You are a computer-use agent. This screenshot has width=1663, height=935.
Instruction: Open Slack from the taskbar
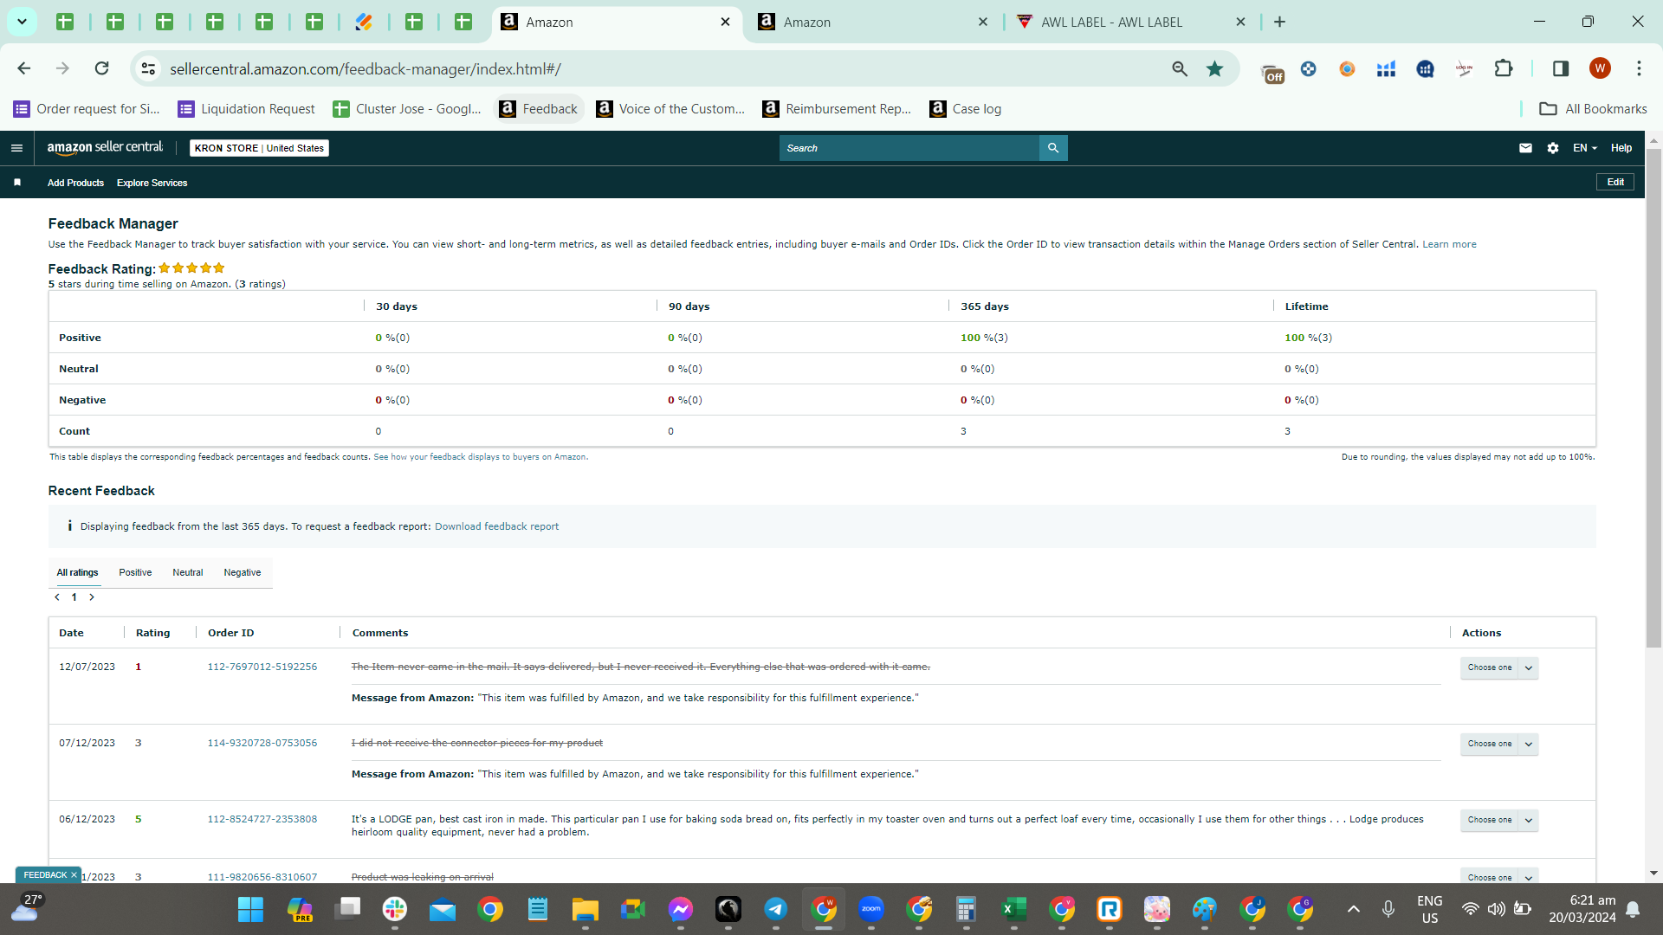tap(395, 909)
